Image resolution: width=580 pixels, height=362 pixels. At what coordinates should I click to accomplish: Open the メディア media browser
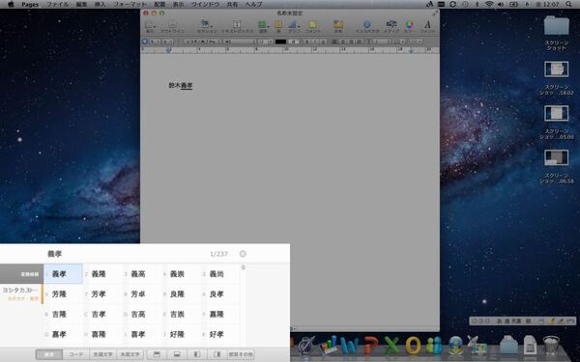pos(391,27)
